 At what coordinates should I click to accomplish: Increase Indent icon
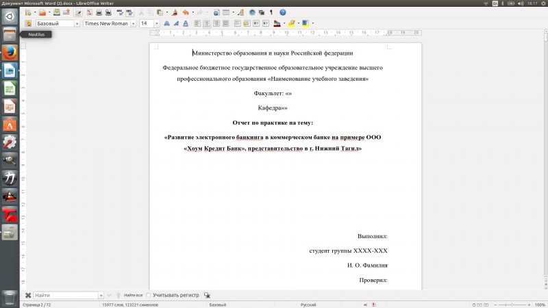pyautogui.click(x=266, y=23)
